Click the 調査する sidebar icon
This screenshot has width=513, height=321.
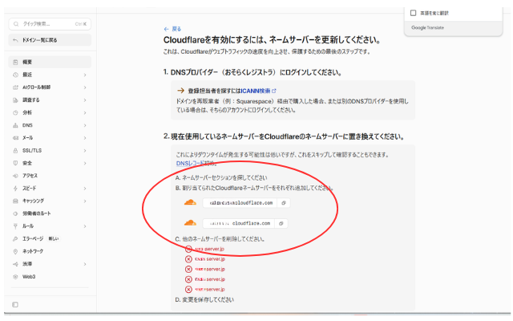tap(15, 100)
